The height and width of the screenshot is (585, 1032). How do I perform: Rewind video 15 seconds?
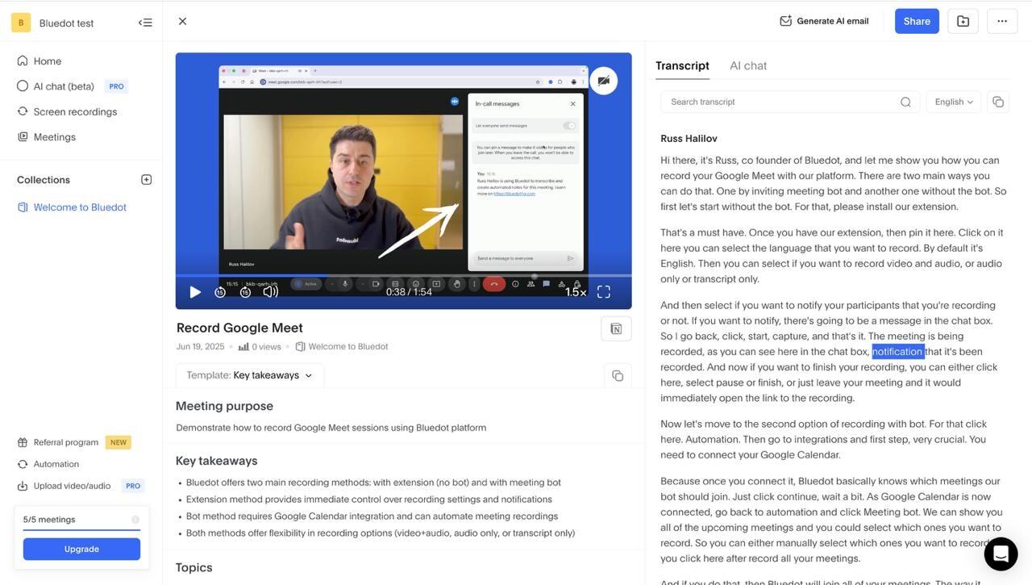(220, 292)
